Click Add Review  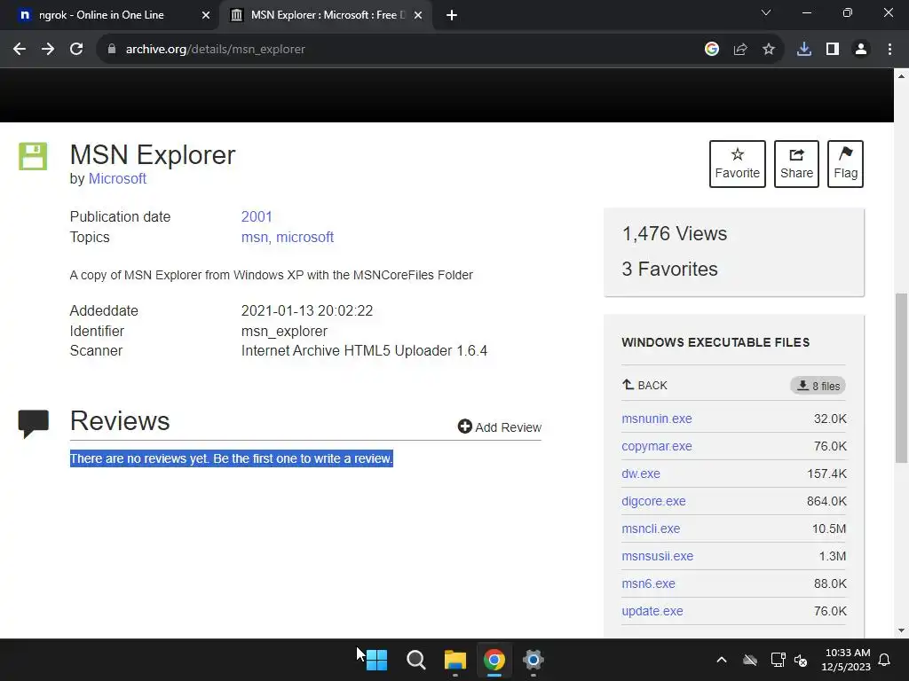(x=500, y=427)
